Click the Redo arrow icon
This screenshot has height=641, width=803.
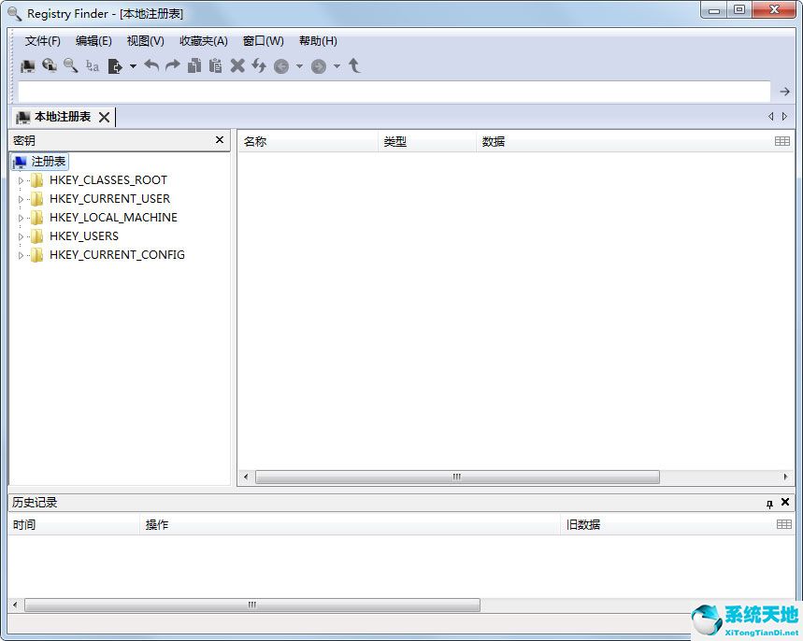(173, 65)
